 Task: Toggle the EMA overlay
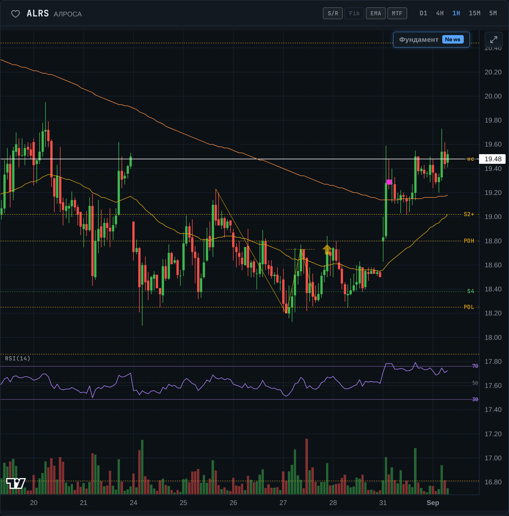point(376,13)
